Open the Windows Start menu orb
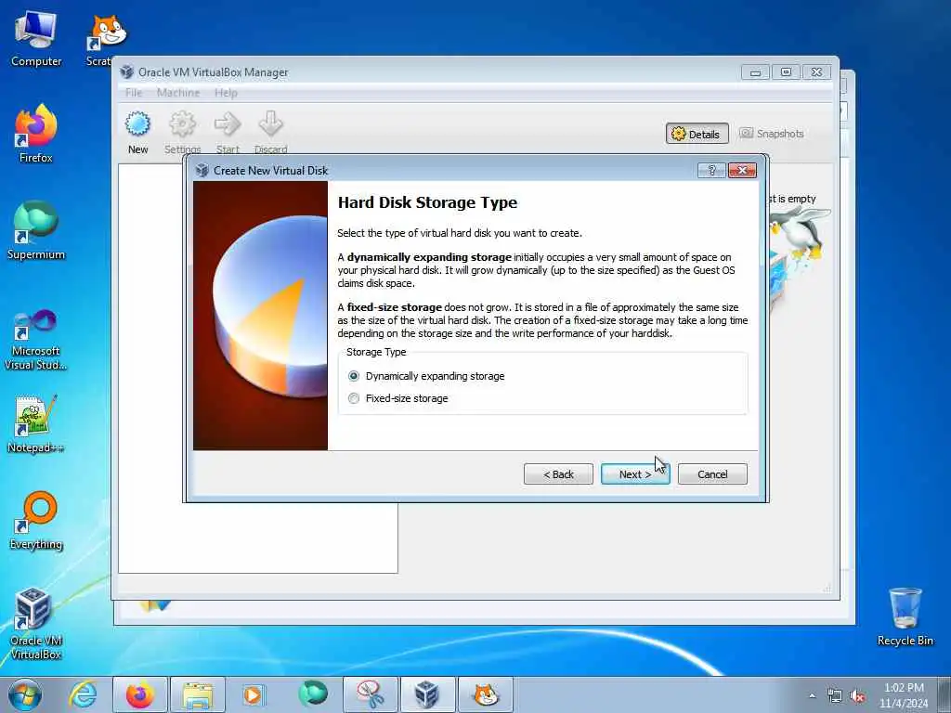 [x=25, y=694]
